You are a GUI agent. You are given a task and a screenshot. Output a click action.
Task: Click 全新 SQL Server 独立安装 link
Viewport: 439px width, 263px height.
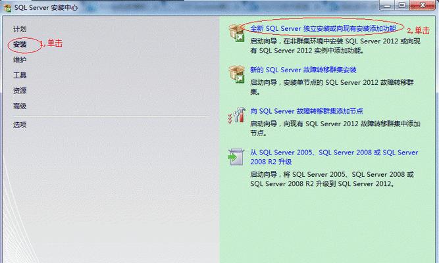click(x=323, y=28)
